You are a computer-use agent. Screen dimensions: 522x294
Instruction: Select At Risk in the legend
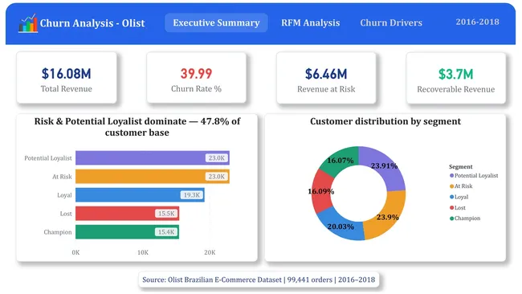[x=461, y=186]
